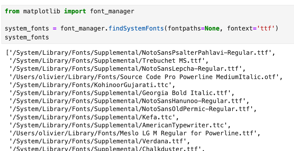Click the 'ttf' string in the code
This screenshot has width=294, height=151.
pyautogui.click(x=266, y=28)
